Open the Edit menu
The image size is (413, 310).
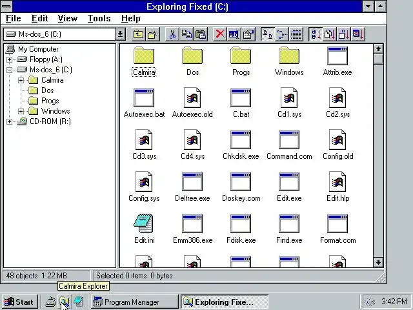pyautogui.click(x=40, y=19)
